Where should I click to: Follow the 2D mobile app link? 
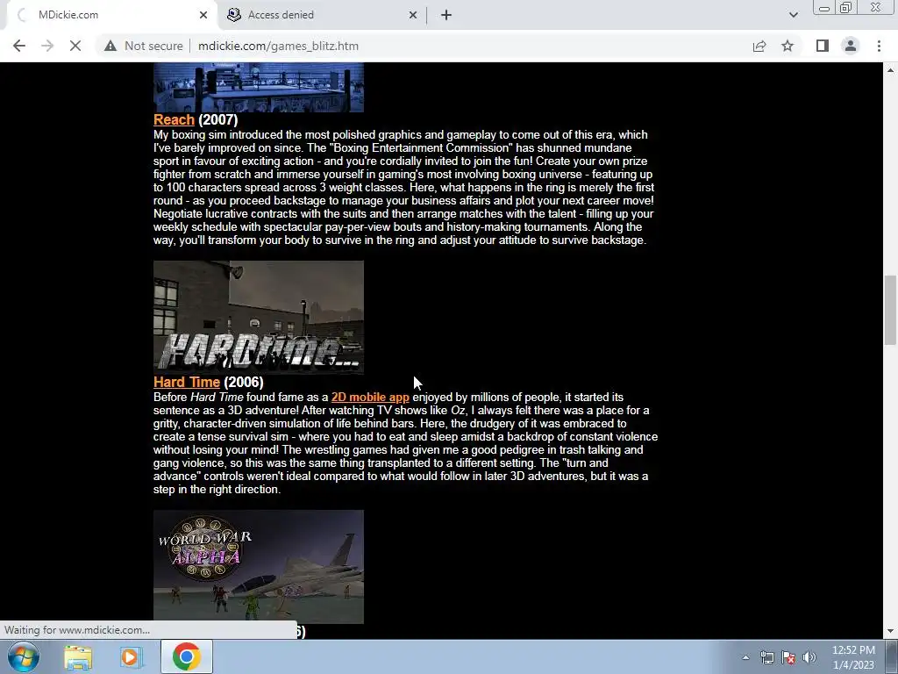[370, 398]
